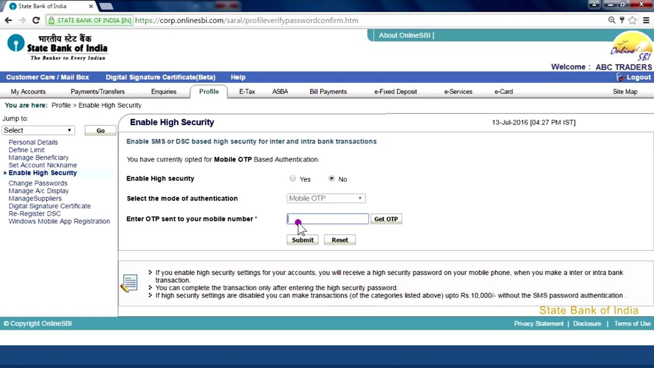Screen dimensions: 654x368
Task: Click the Online SBI logo
Action: pos(632,46)
